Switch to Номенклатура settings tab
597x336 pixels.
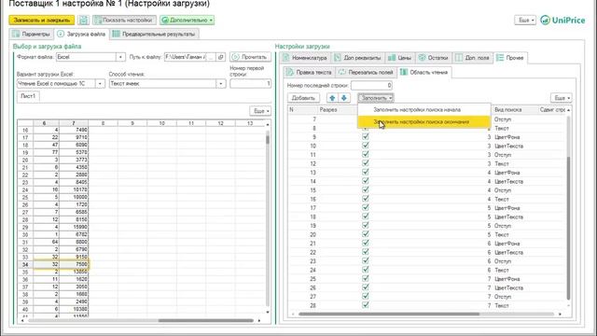[x=305, y=58]
